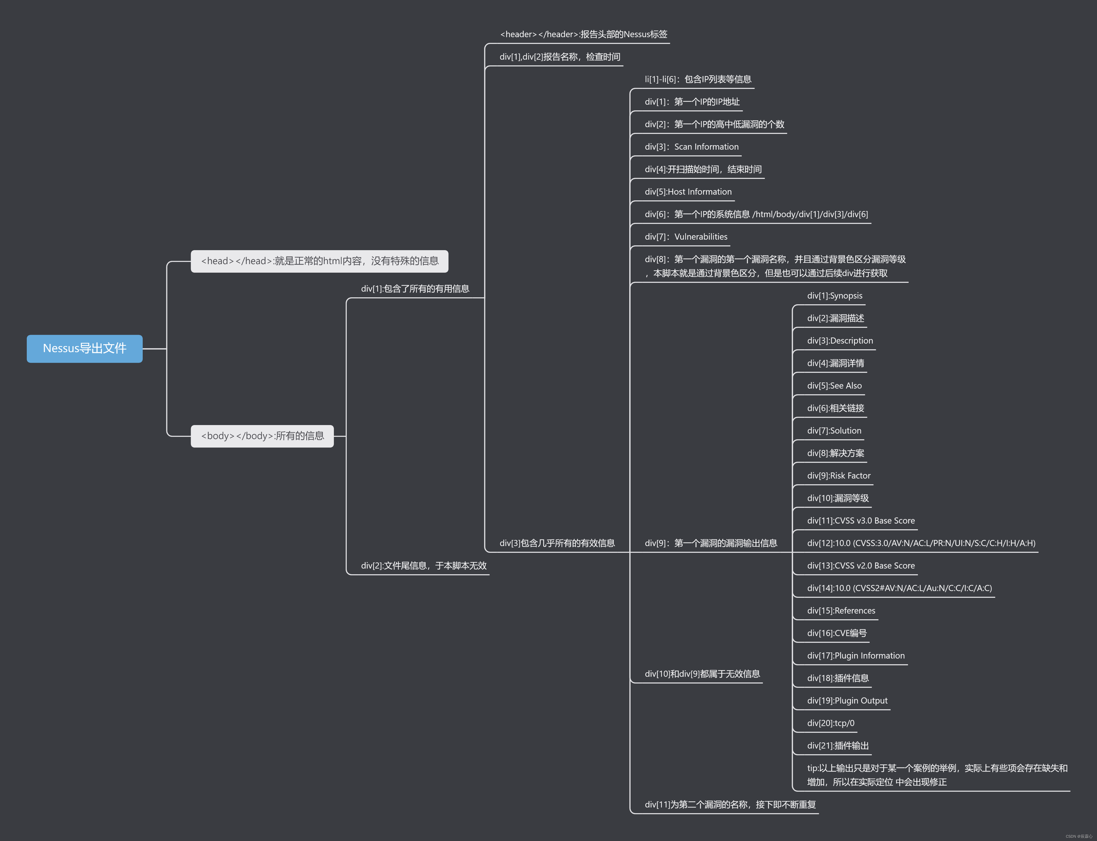Select the Nessus导出文件 root node
Image resolution: width=1097 pixels, height=841 pixels.
coord(85,348)
